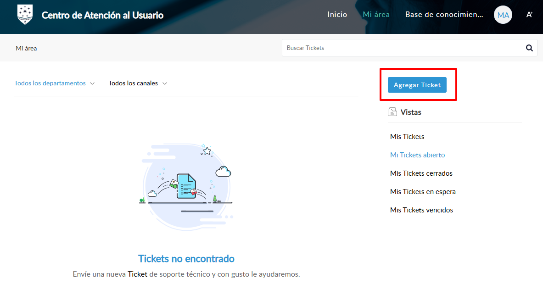Click the font size accessibility icon
Screen dimensions: 543x284
coord(529,15)
